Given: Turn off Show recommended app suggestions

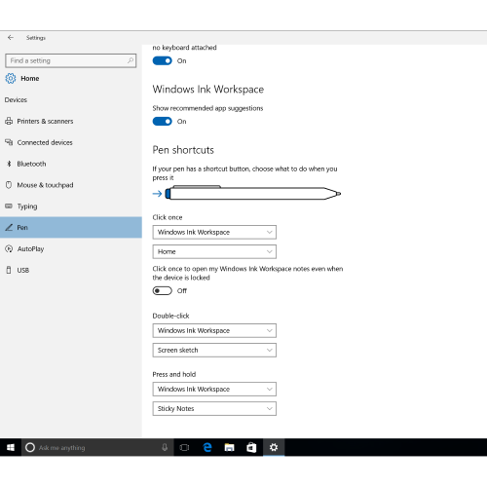Looking at the screenshot, I should [x=163, y=121].
